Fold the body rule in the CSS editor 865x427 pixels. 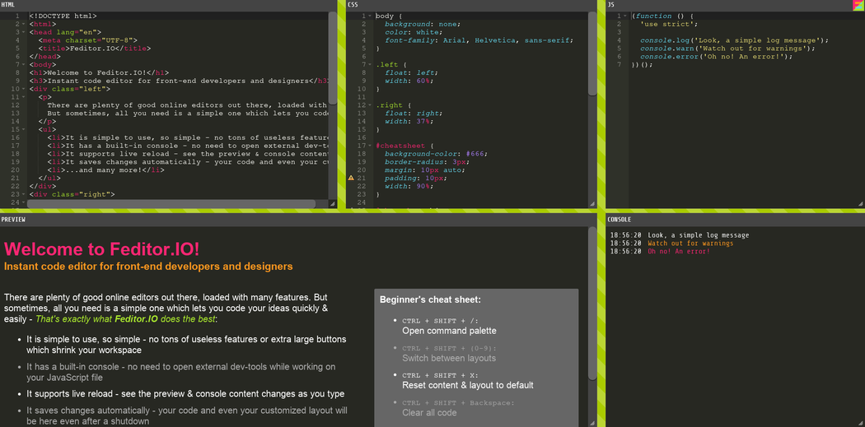pos(371,16)
